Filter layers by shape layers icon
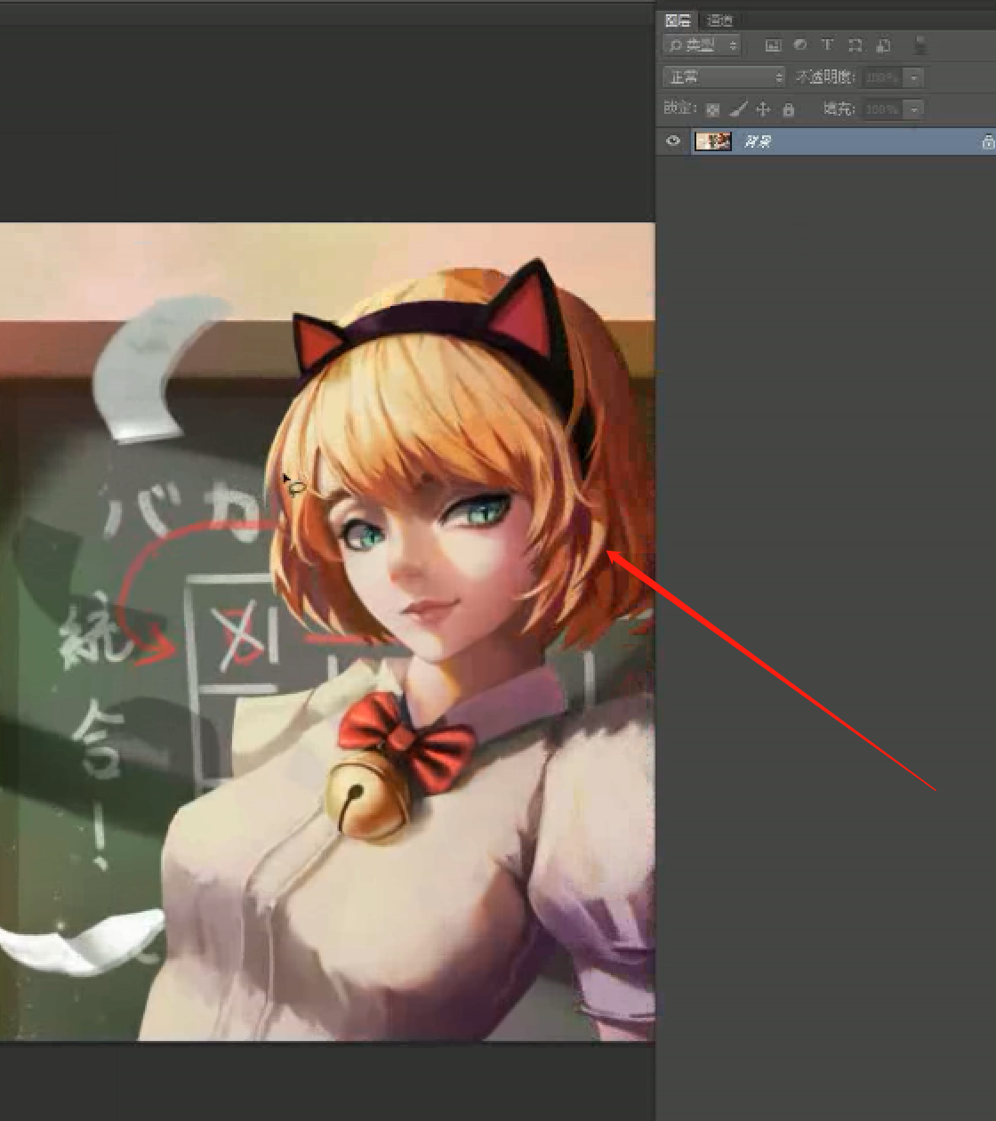The height and width of the screenshot is (1121, 996). pos(855,45)
